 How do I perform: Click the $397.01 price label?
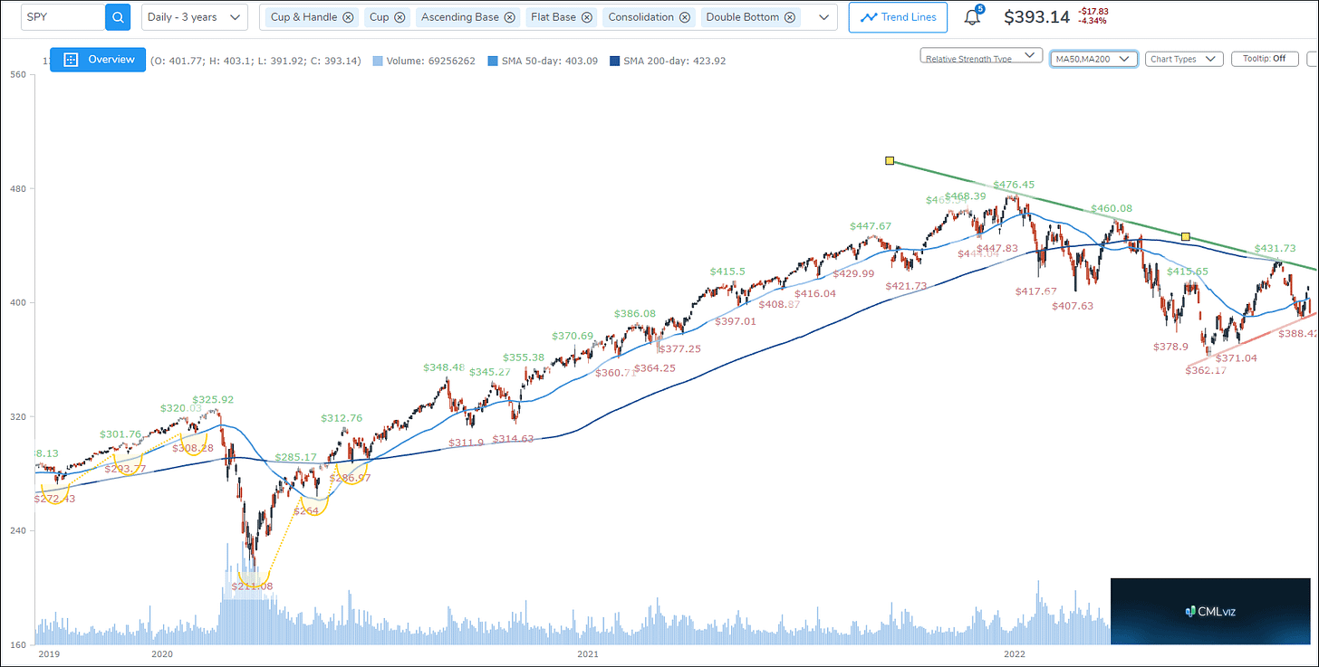click(735, 321)
